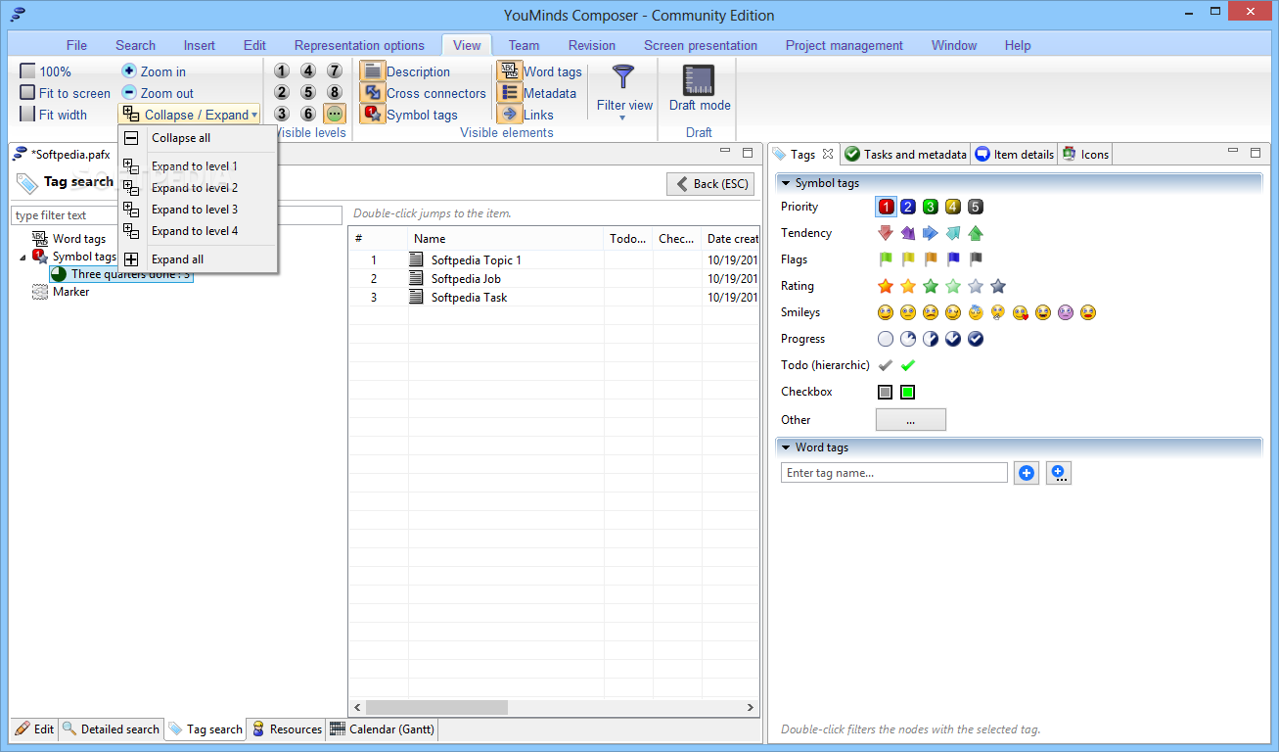Viewport: 1279px width, 752px height.
Task: Toggle Metadata visibility
Action: (x=536, y=93)
